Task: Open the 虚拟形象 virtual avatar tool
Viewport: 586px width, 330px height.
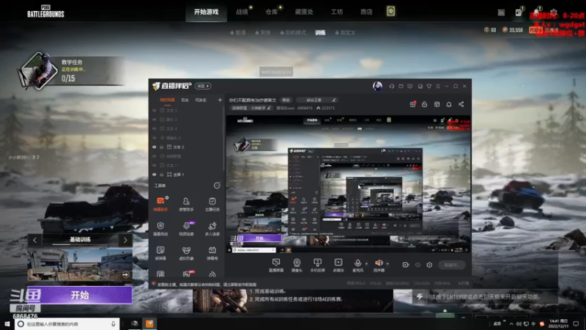Action: (x=186, y=252)
